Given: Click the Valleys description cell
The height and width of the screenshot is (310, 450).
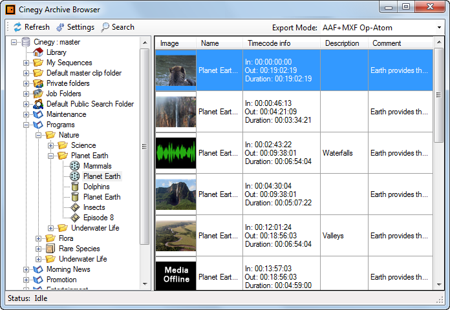Looking at the screenshot, I should coord(344,236).
